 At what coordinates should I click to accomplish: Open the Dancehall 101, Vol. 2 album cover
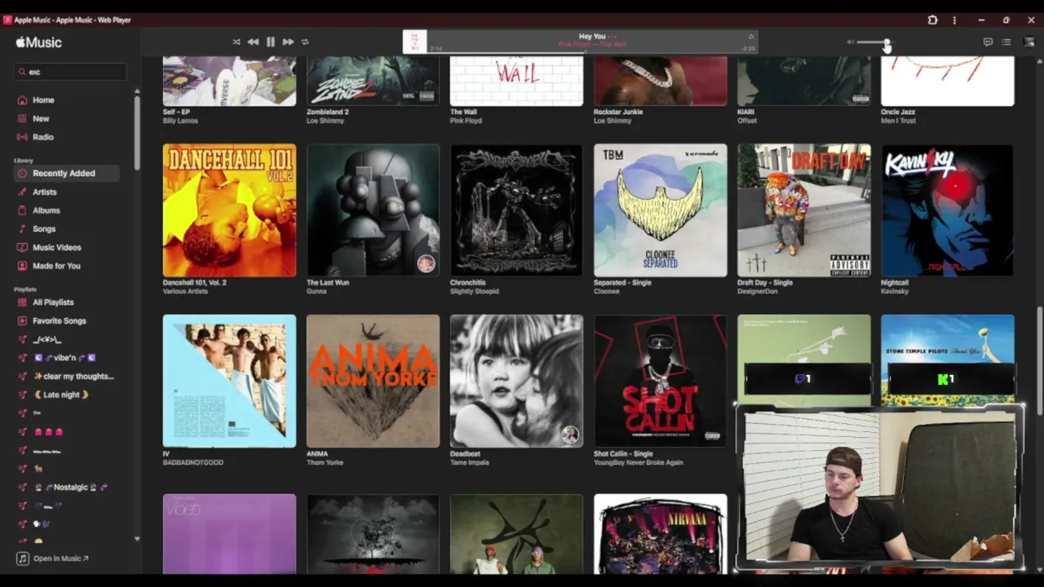(229, 210)
